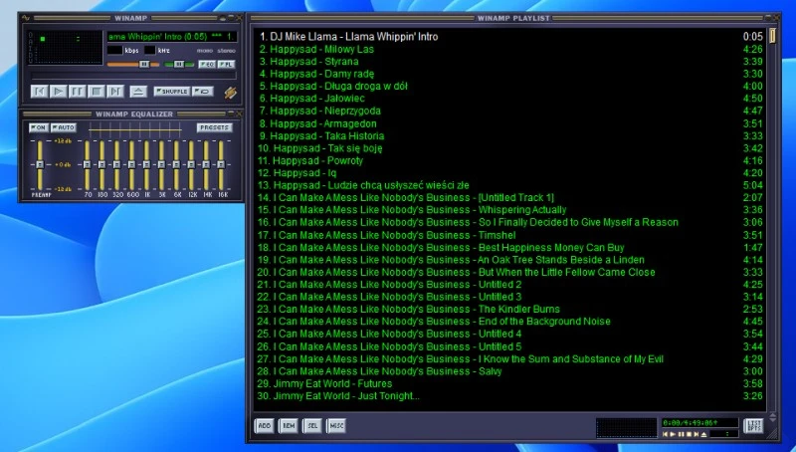Play the current track in main Winamp window
Screen dimensions: 796x452
tap(59, 92)
